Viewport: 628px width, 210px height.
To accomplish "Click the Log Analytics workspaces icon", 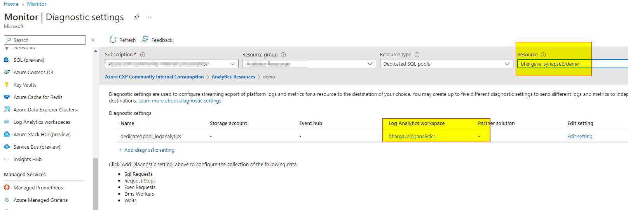I will click(7, 122).
